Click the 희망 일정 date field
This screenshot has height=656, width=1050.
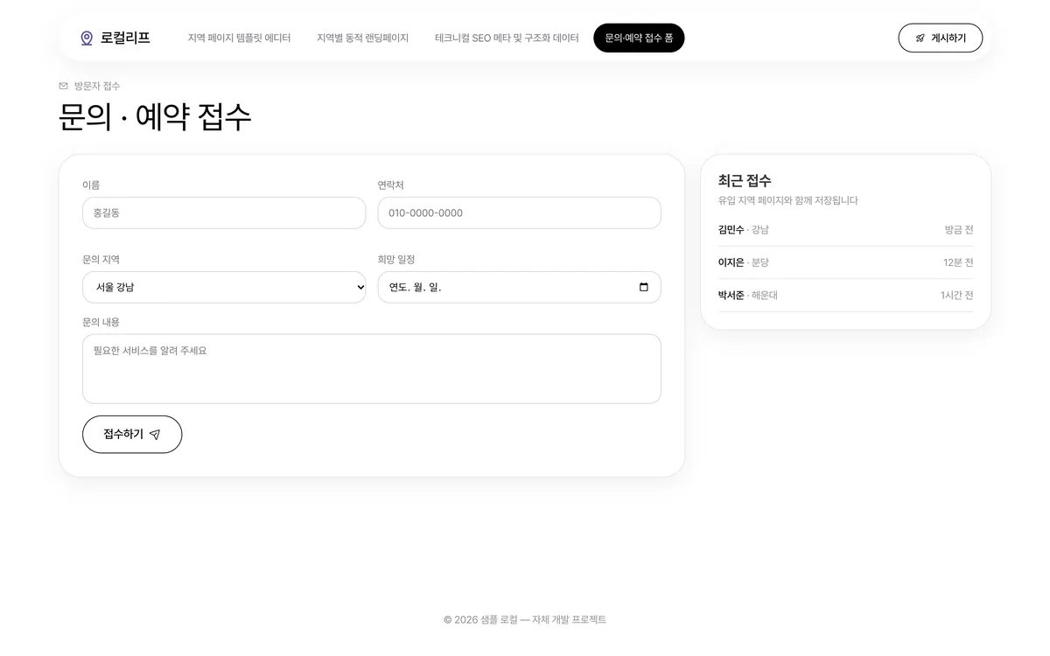pos(519,287)
